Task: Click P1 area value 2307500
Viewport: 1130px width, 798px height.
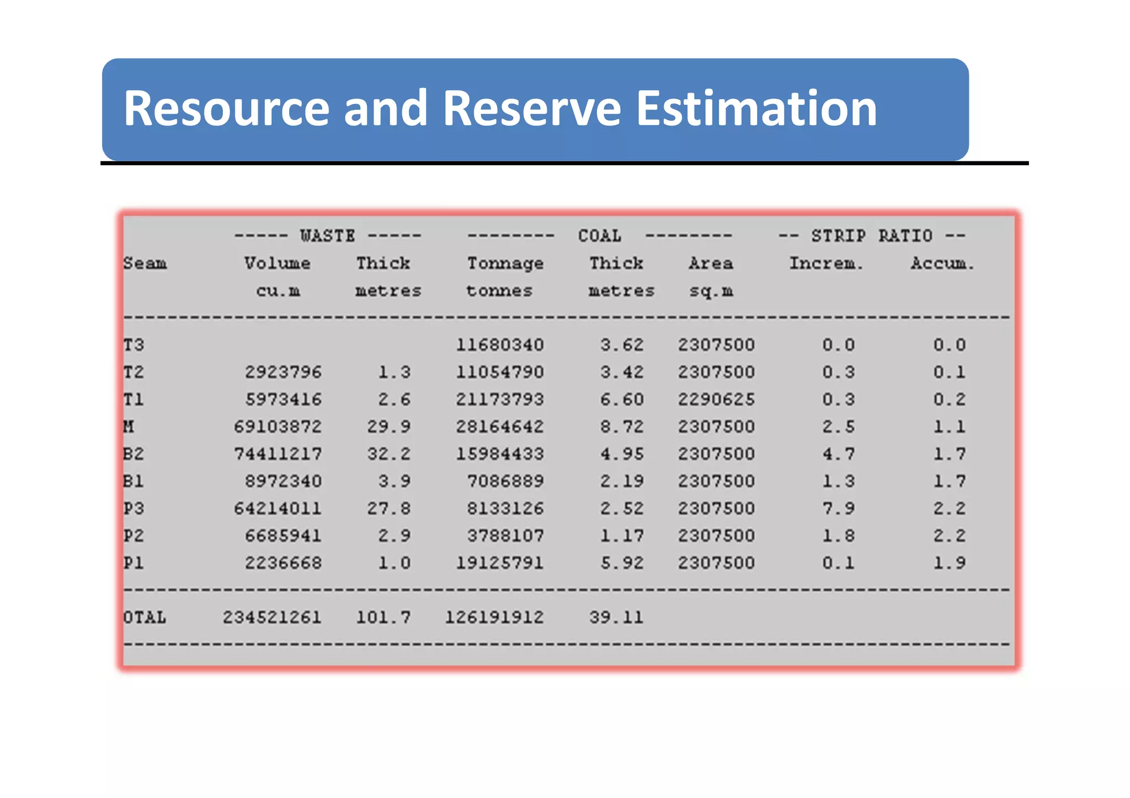Action: point(716,563)
